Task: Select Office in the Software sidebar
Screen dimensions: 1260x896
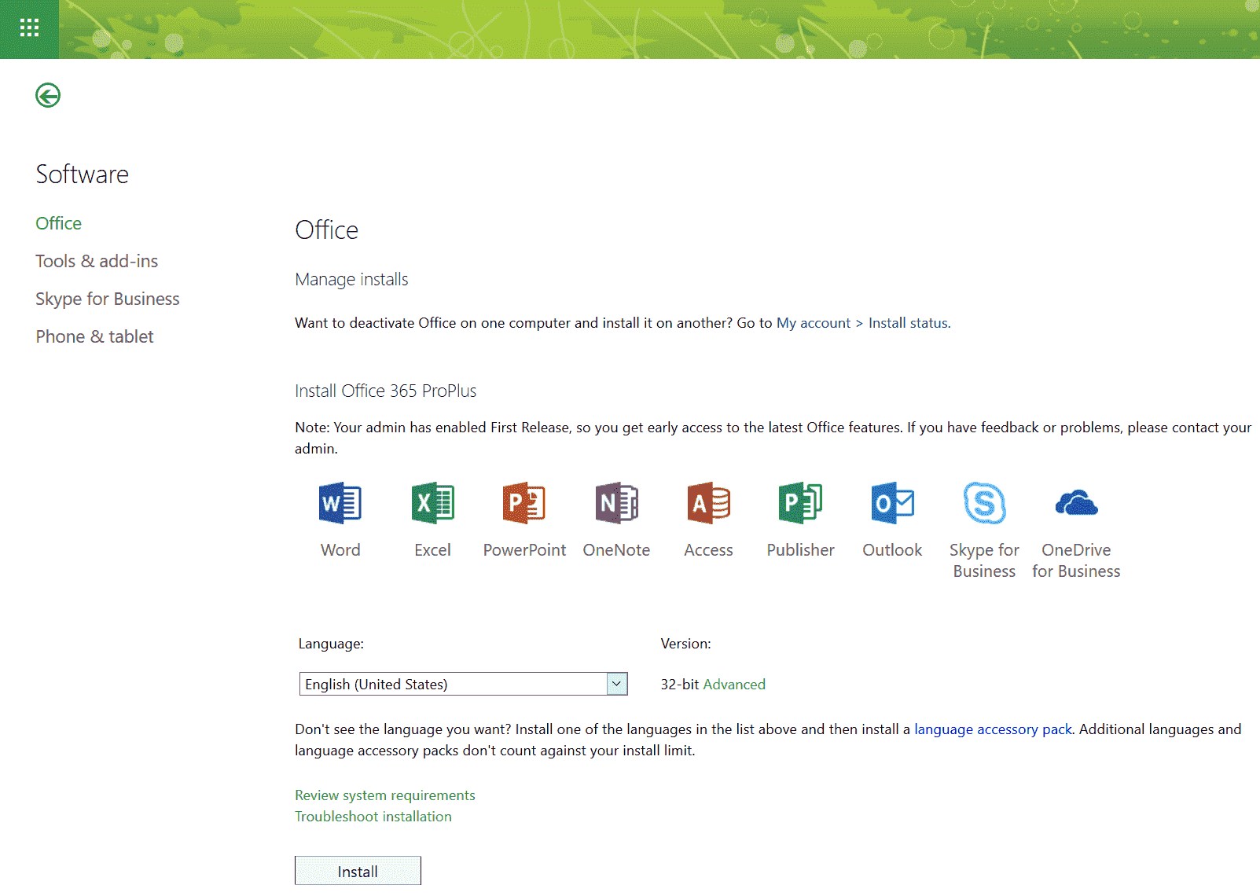Action: (x=59, y=223)
